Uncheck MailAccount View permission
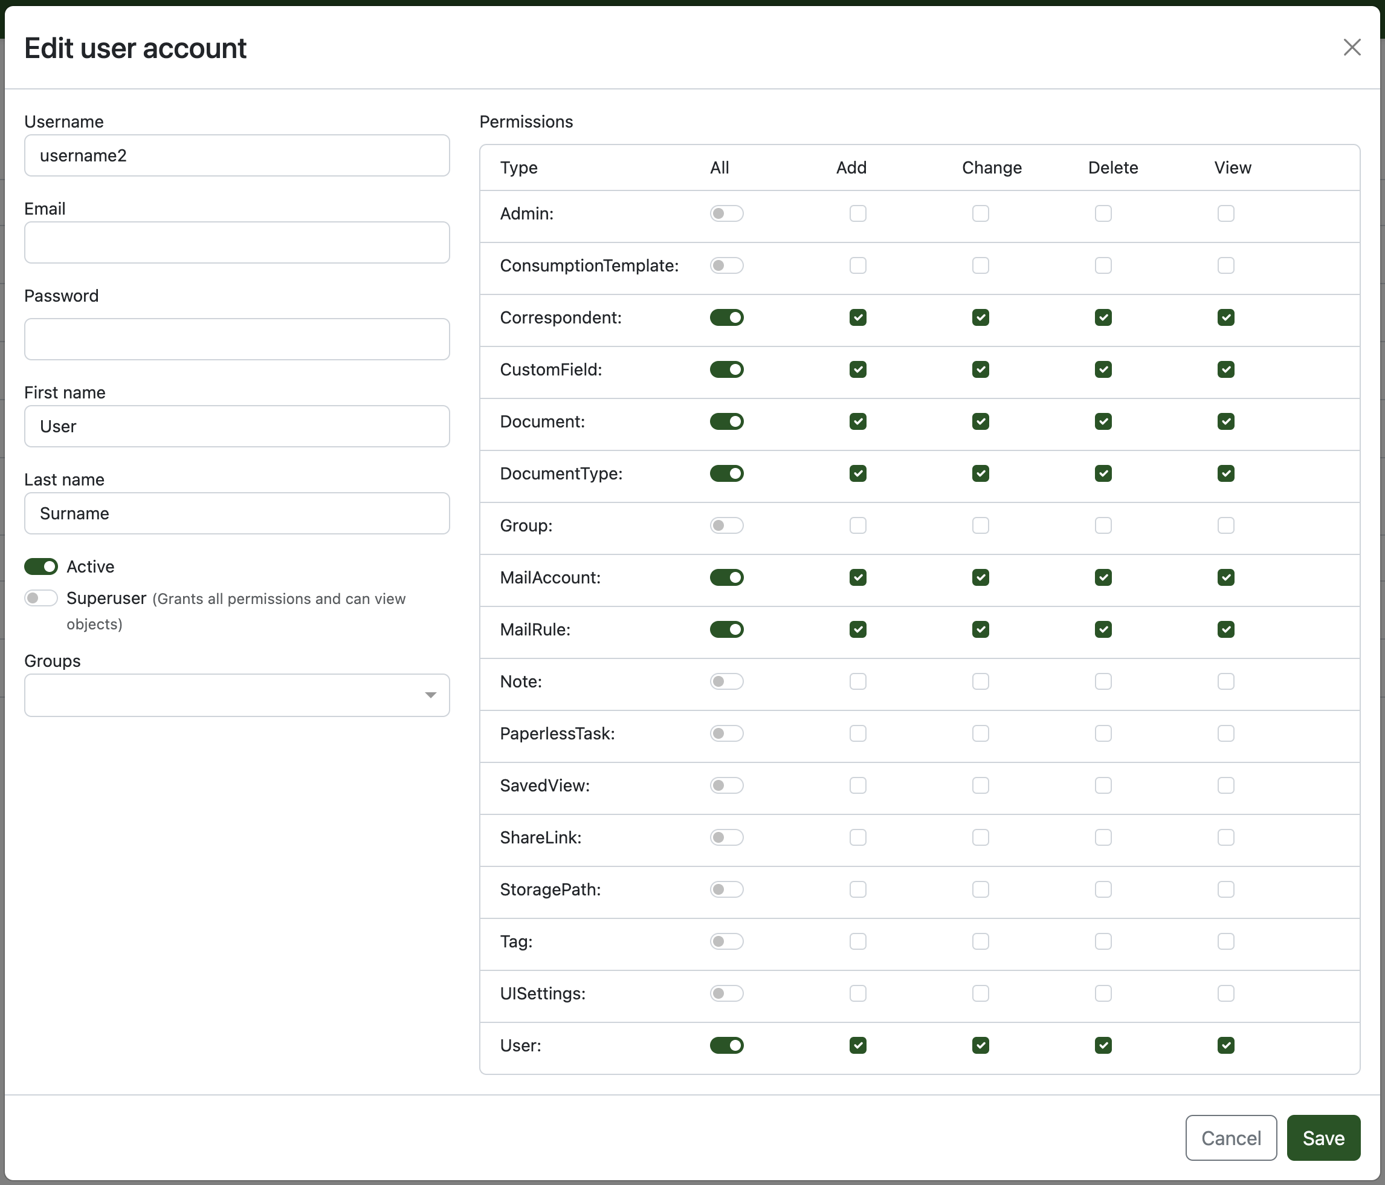 [1225, 577]
